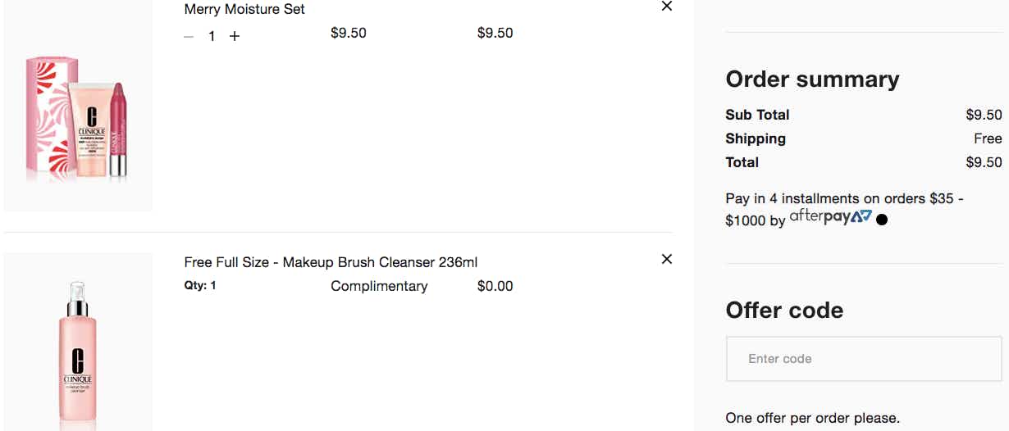
Task: Click the Order summary heading
Action: point(812,79)
